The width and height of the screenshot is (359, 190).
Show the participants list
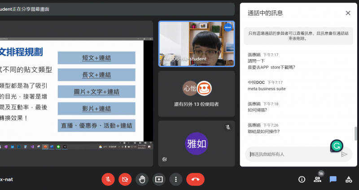pos(317,180)
